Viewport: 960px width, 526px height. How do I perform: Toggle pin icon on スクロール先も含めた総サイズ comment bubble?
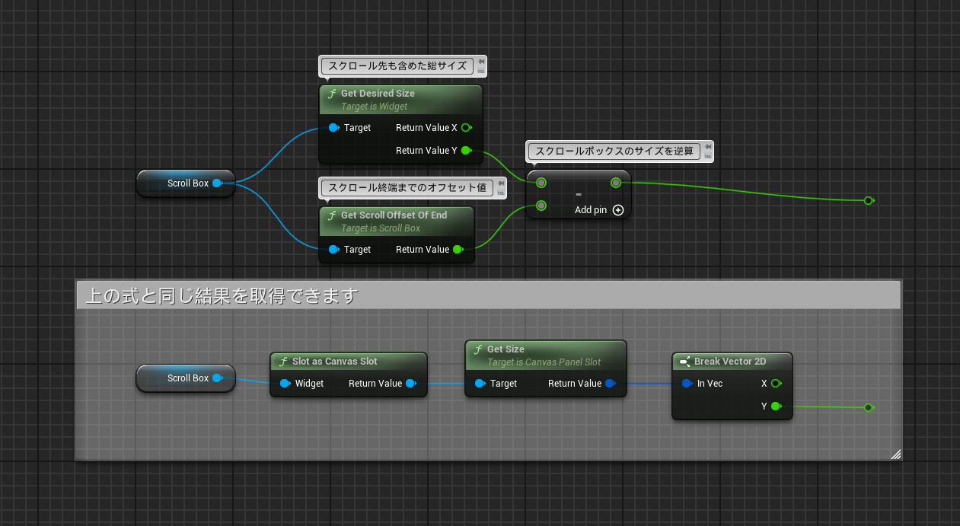click(481, 61)
